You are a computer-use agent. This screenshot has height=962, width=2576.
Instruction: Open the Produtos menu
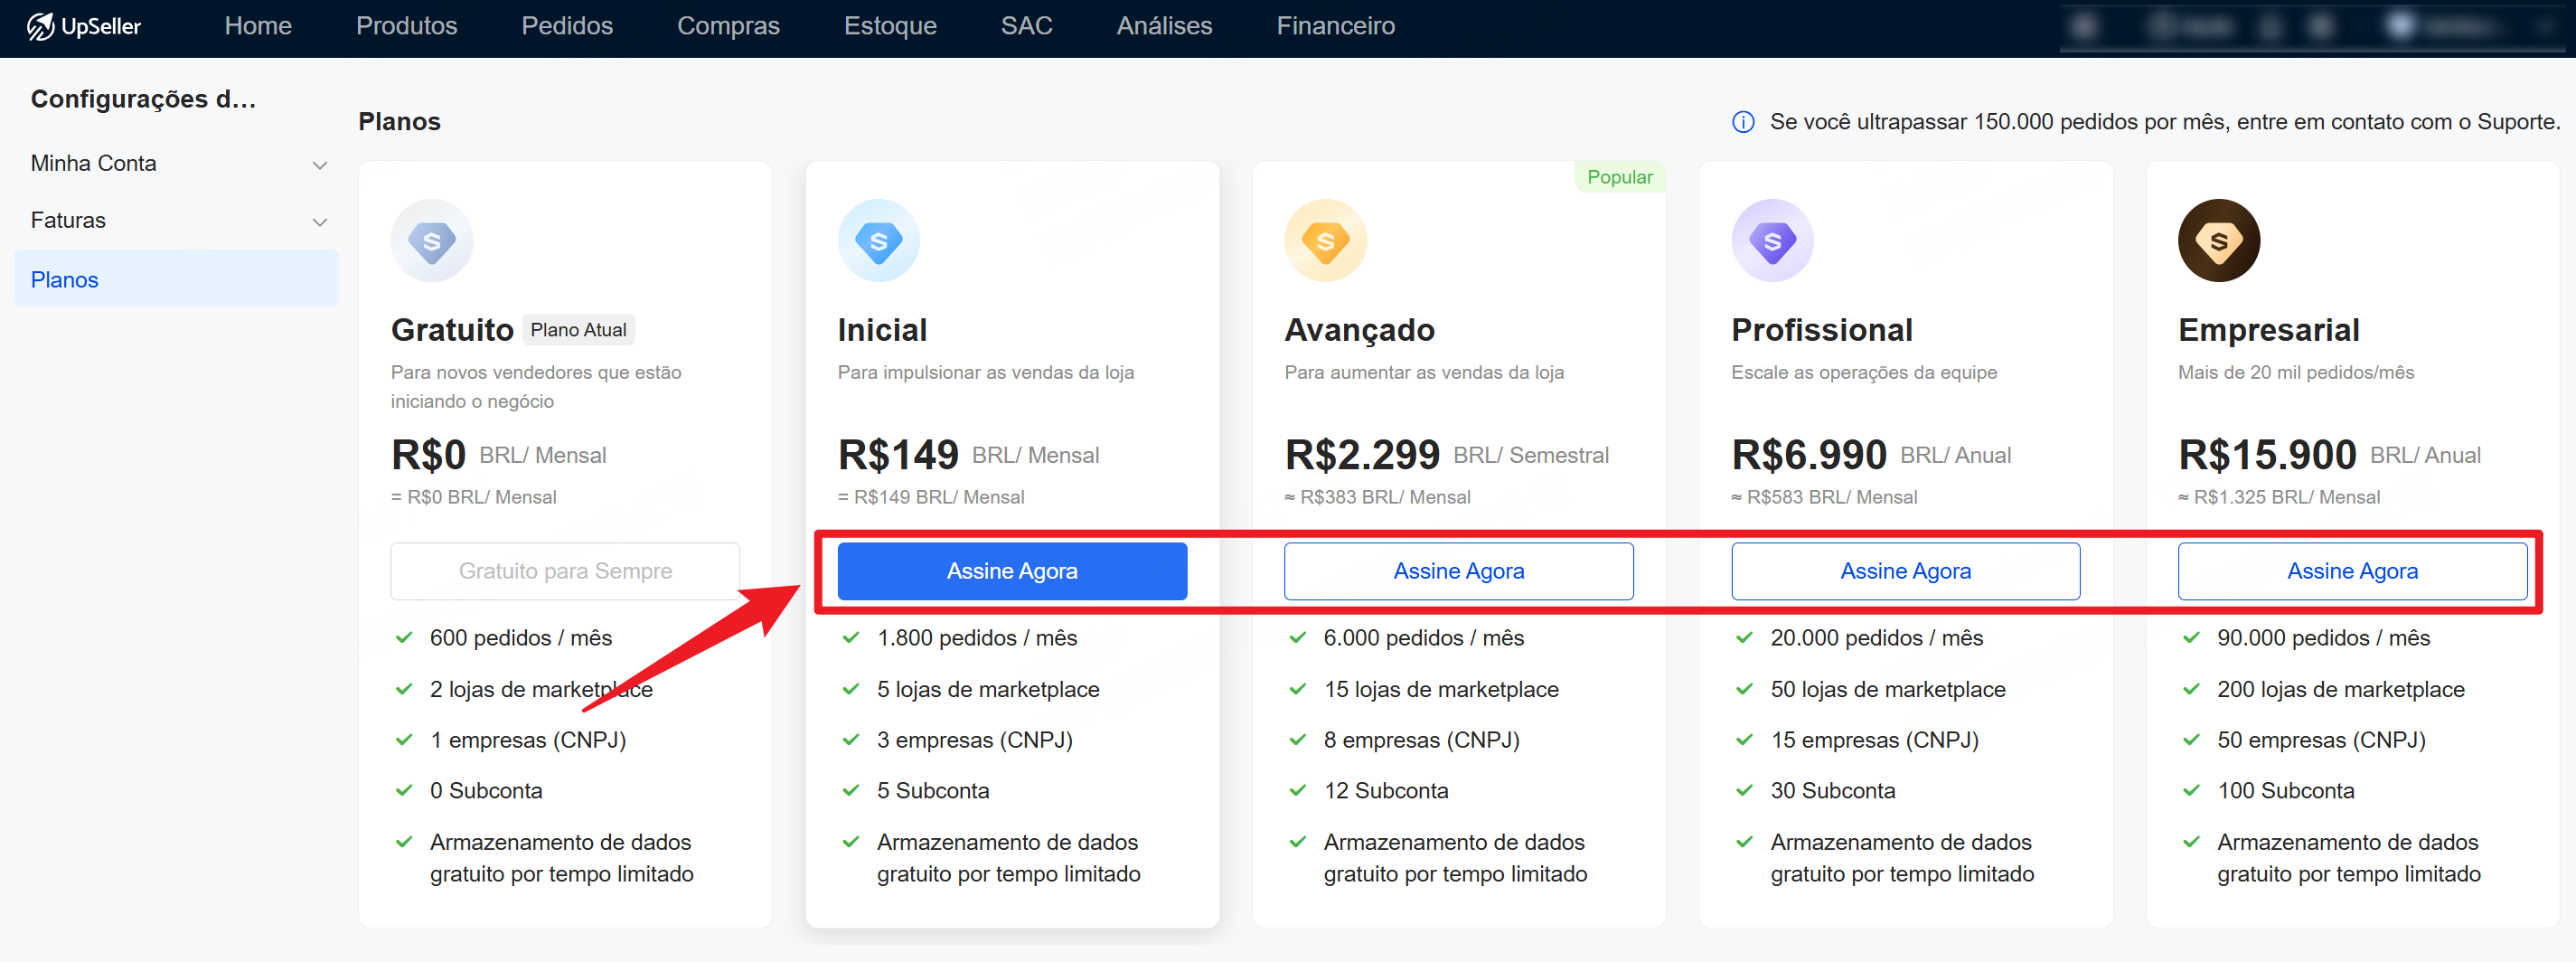click(x=406, y=26)
